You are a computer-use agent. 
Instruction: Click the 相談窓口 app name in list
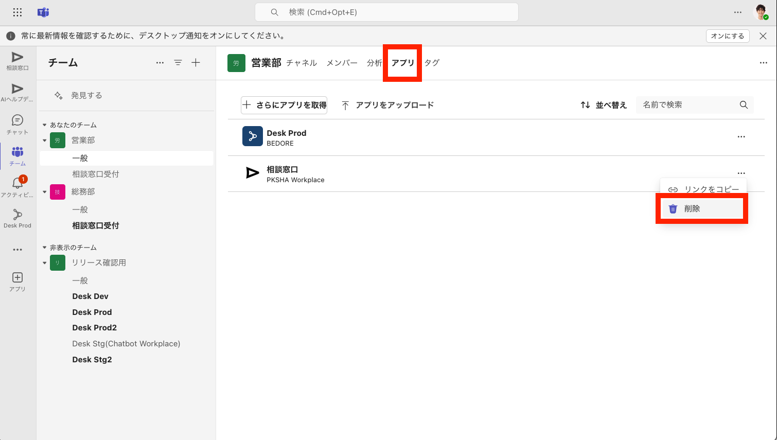(282, 169)
